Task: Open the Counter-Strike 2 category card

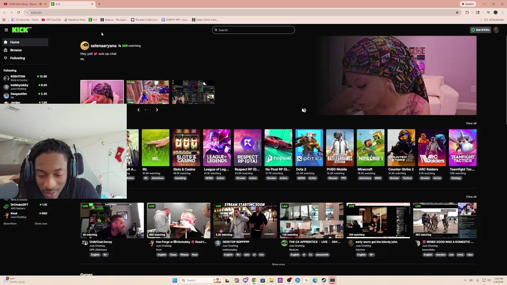Action: (401, 148)
